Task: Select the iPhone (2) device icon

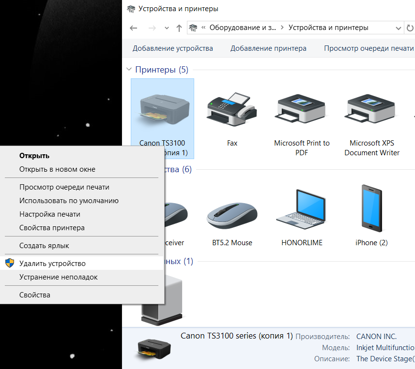Action: coord(371,208)
